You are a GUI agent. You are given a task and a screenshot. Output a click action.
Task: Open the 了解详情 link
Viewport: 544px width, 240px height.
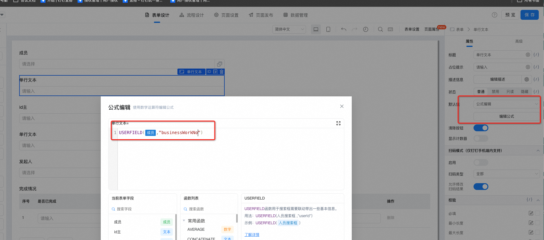pyautogui.click(x=252, y=235)
